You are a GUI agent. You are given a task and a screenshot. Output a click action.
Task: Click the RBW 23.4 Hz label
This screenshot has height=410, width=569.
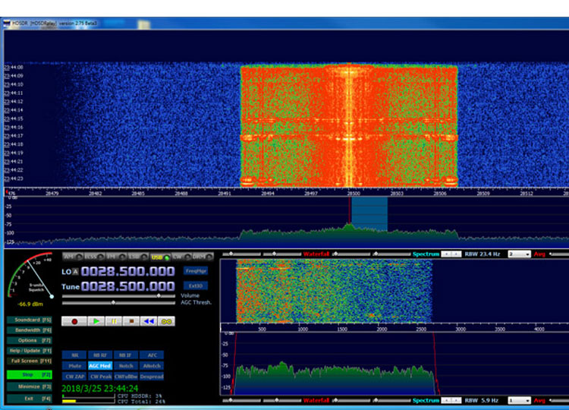pyautogui.click(x=483, y=254)
